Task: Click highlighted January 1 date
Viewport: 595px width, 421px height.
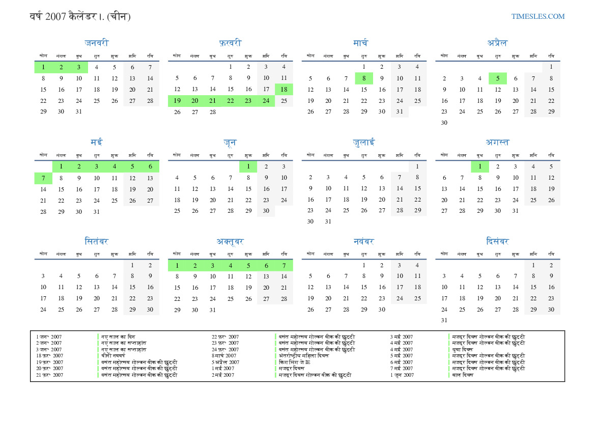Action: (43, 67)
